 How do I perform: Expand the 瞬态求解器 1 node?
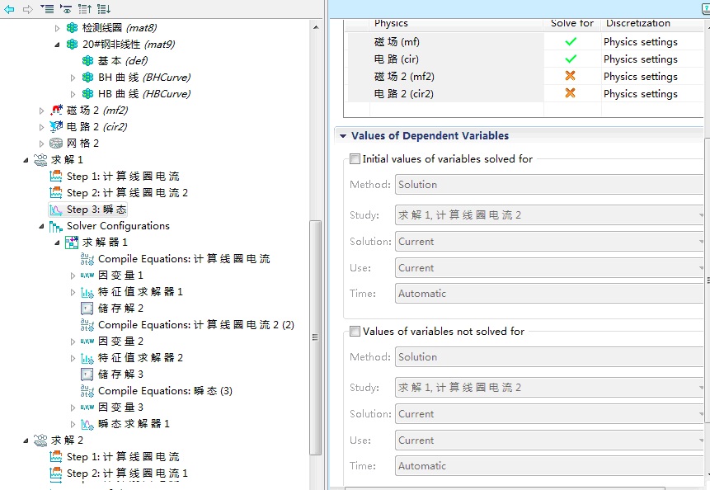(x=73, y=424)
